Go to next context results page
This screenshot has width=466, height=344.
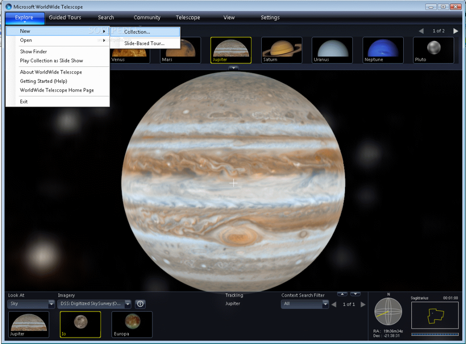click(363, 304)
